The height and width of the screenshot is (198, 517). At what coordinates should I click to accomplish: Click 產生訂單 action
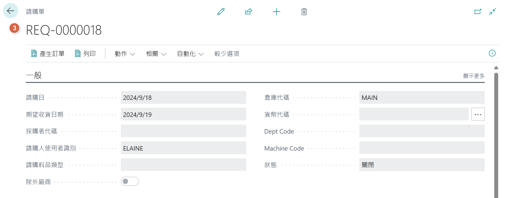[48, 54]
